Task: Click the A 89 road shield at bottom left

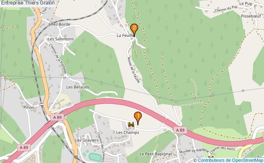Action: pos(24,148)
